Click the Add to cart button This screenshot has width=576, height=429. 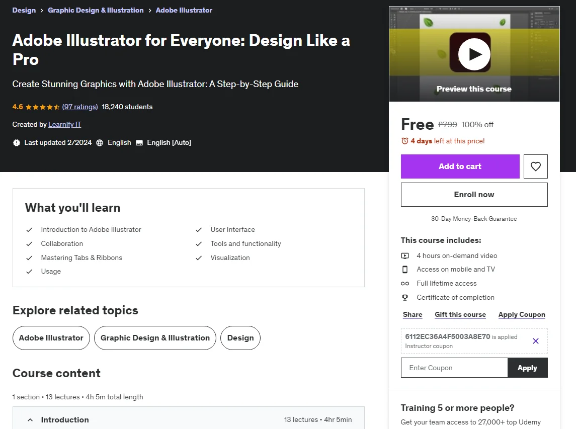[460, 166]
